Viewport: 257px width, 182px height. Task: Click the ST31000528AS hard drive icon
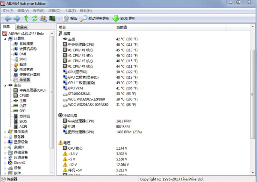65,95
